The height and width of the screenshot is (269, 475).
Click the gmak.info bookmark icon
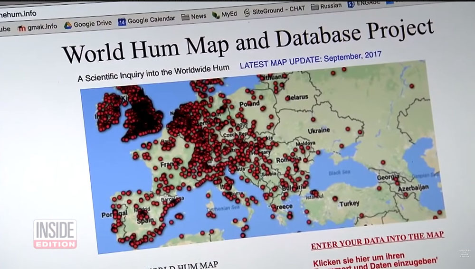[x=21, y=28]
